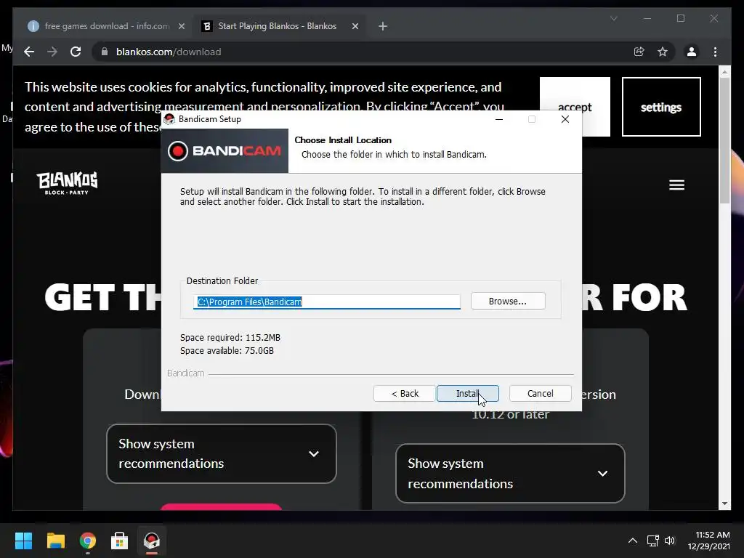Screen dimensions: 744x558
Task: Close the Bandicam Setup dialog
Action: click(565, 119)
